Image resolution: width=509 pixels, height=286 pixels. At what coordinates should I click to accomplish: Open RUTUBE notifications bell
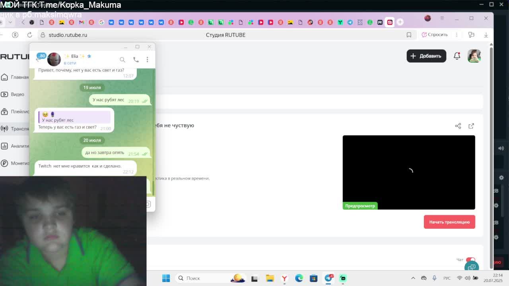[457, 56]
